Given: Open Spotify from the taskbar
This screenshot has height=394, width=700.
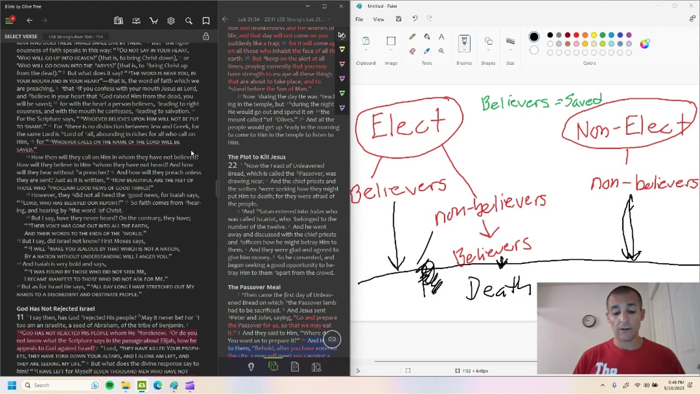Looking at the screenshot, I should coord(110,385).
